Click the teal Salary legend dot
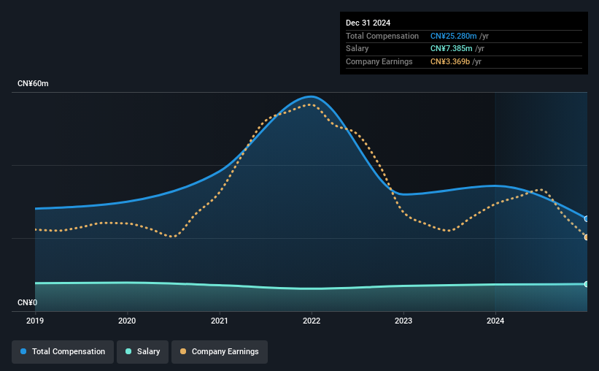599x371 pixels. 128,351
